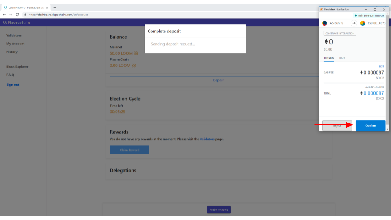The image size is (391, 220).
Task: Click the 50.00 LOOM mainnet balance
Action: tap(124, 53)
